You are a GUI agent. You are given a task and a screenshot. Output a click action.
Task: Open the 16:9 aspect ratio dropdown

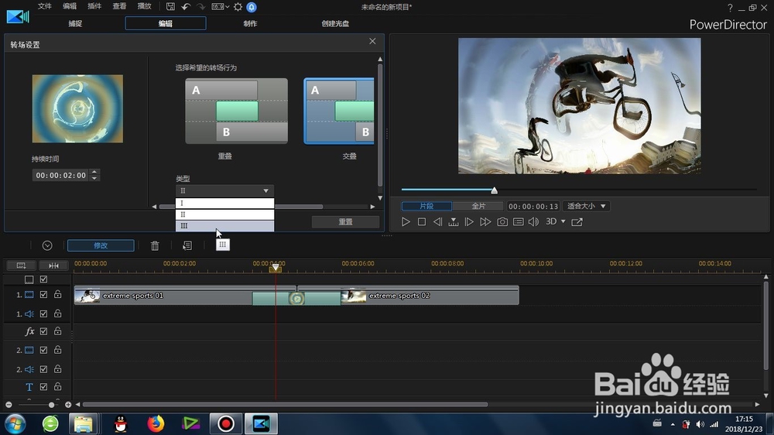(x=220, y=6)
